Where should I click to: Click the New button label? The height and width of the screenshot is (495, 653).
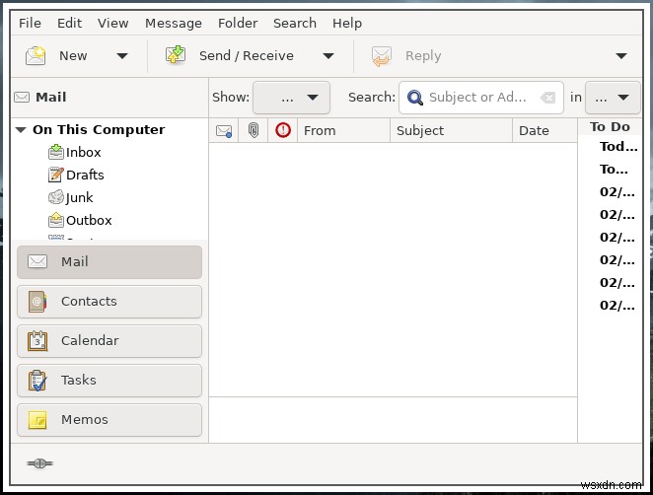pos(73,56)
